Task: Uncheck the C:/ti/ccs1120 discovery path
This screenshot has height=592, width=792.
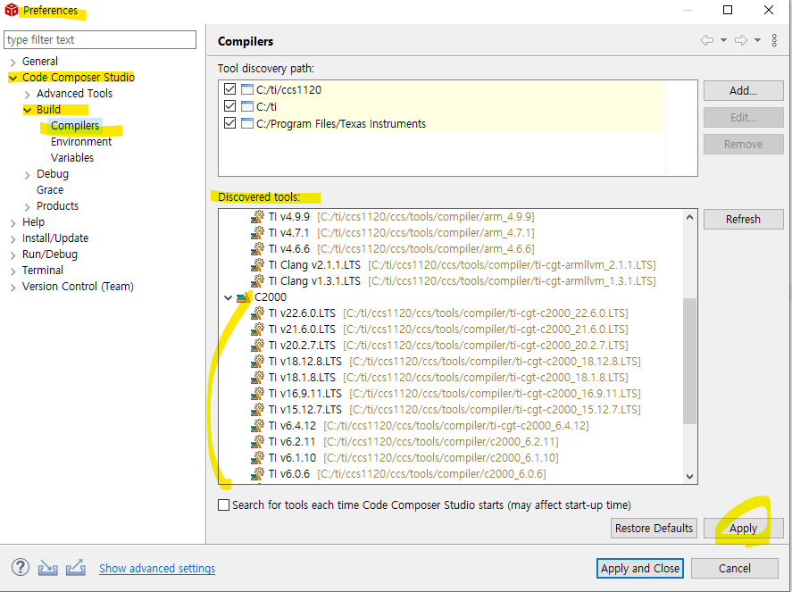Action: tap(229, 89)
